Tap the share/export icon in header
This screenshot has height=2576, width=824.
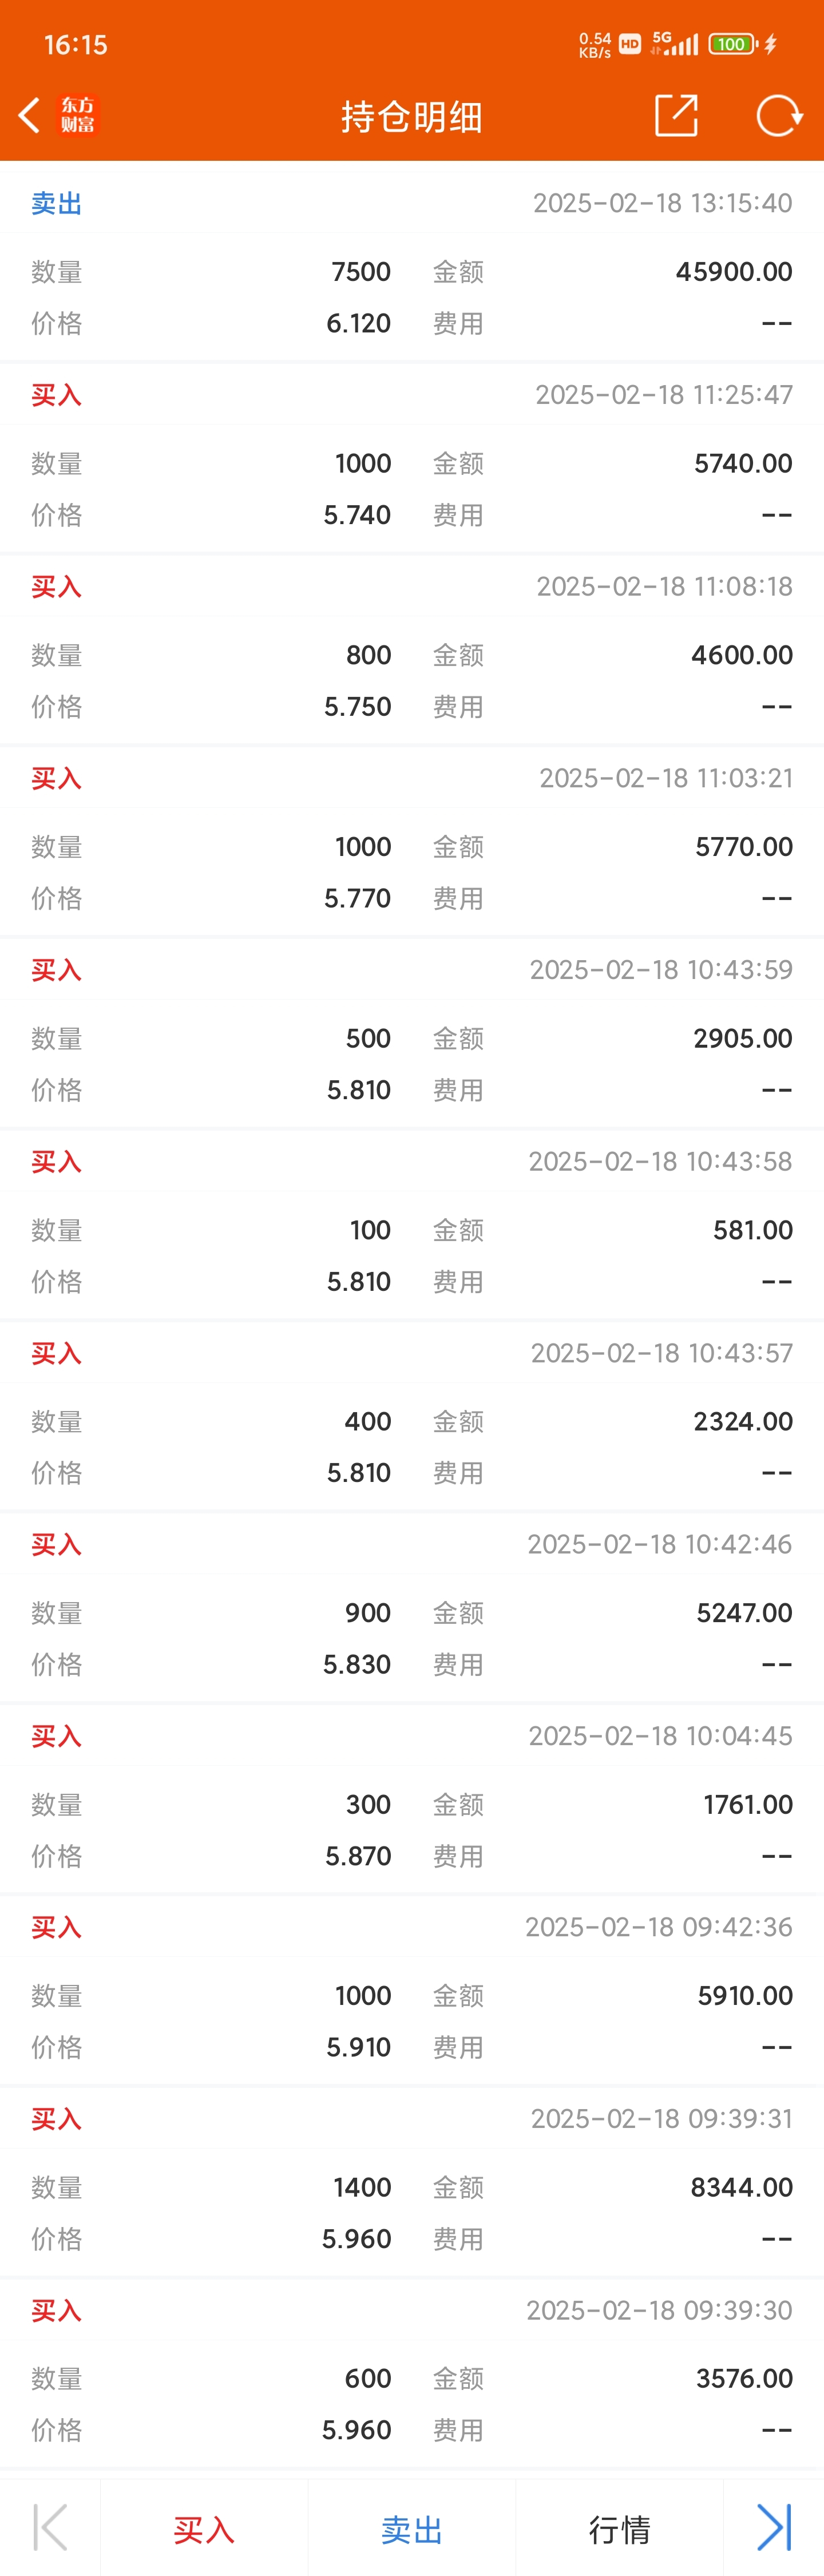[676, 116]
